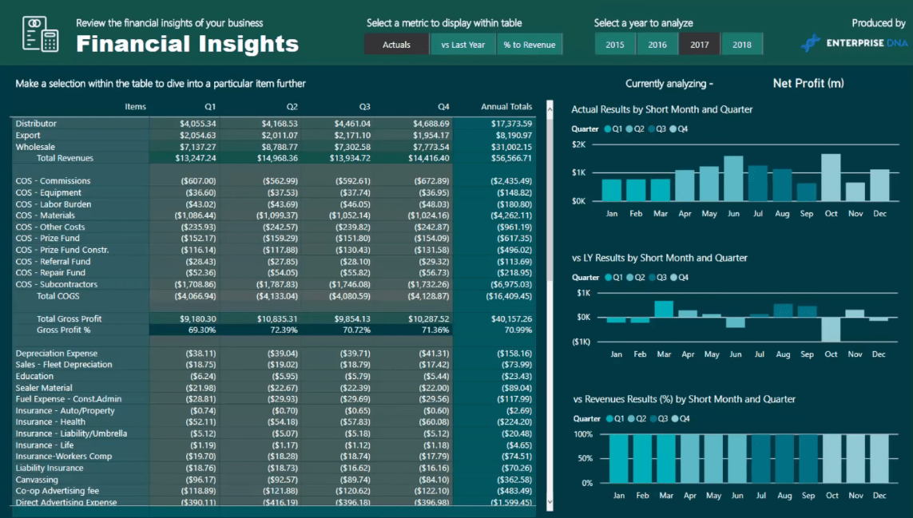
Task: Click the Items column header
Action: pyautogui.click(x=135, y=106)
